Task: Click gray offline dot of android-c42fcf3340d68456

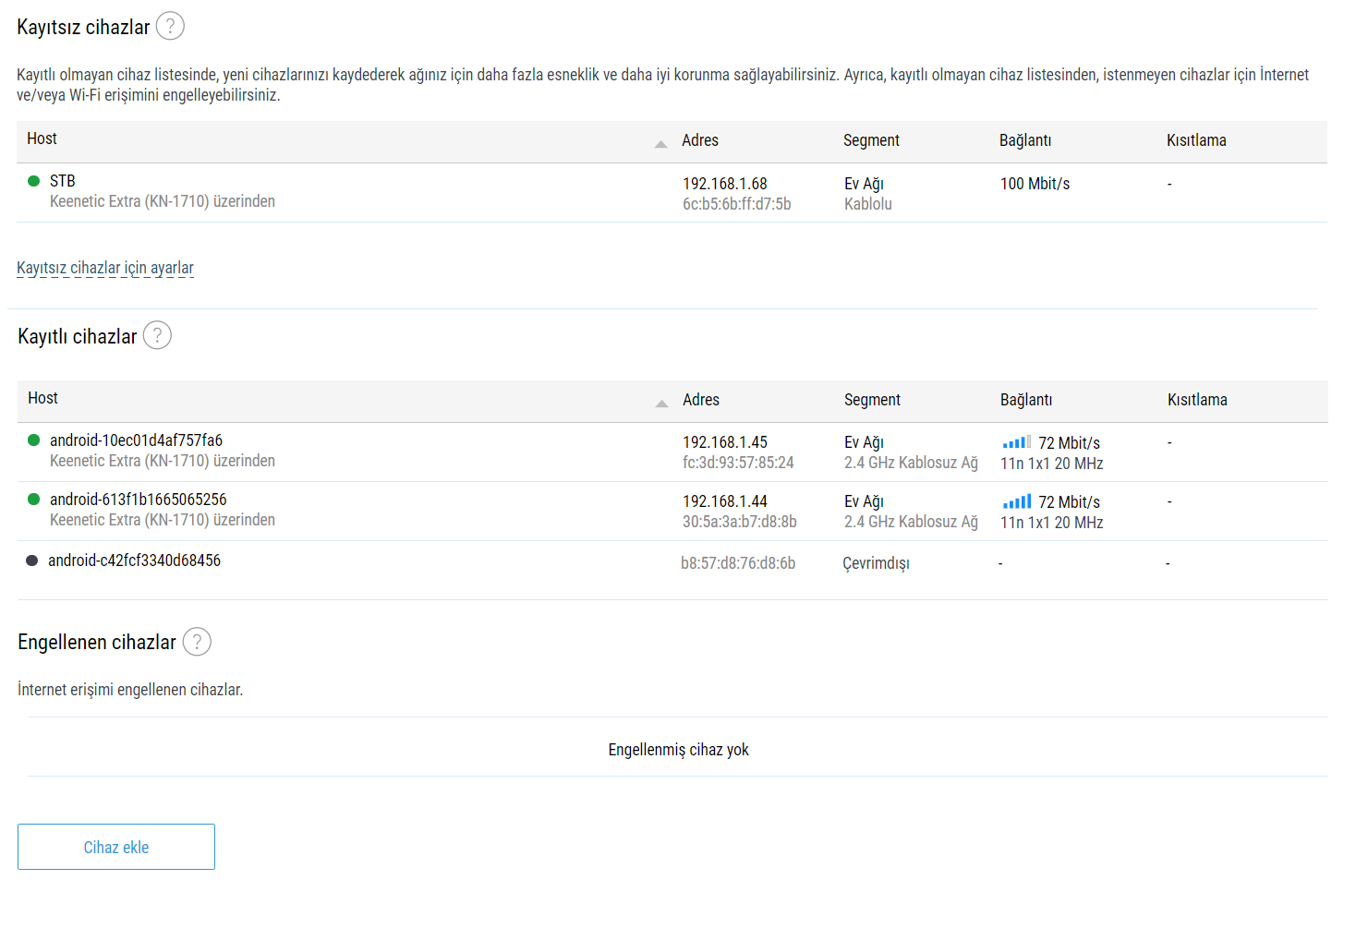Action: (x=32, y=560)
